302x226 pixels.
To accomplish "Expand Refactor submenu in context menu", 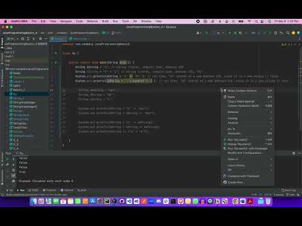I will [247, 112].
